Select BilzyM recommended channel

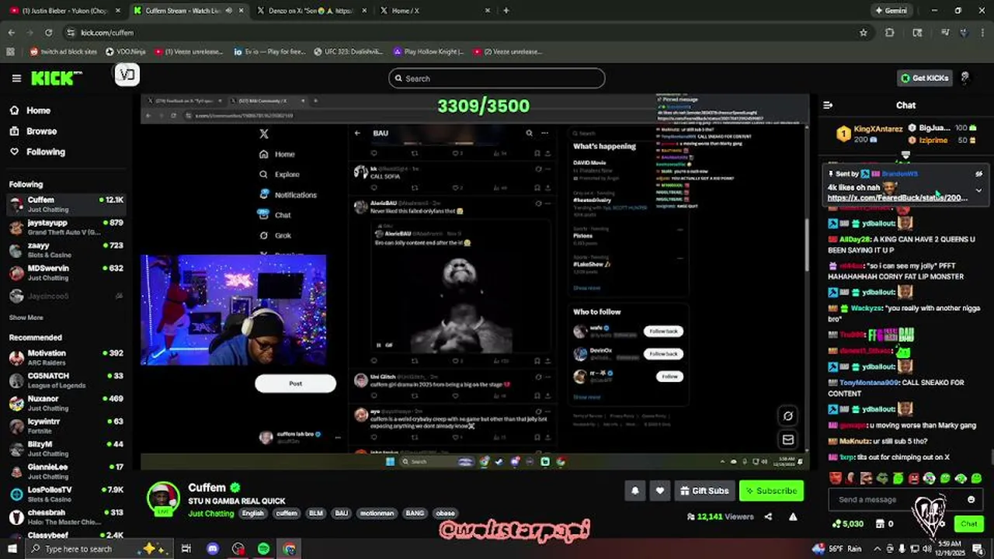(66, 449)
